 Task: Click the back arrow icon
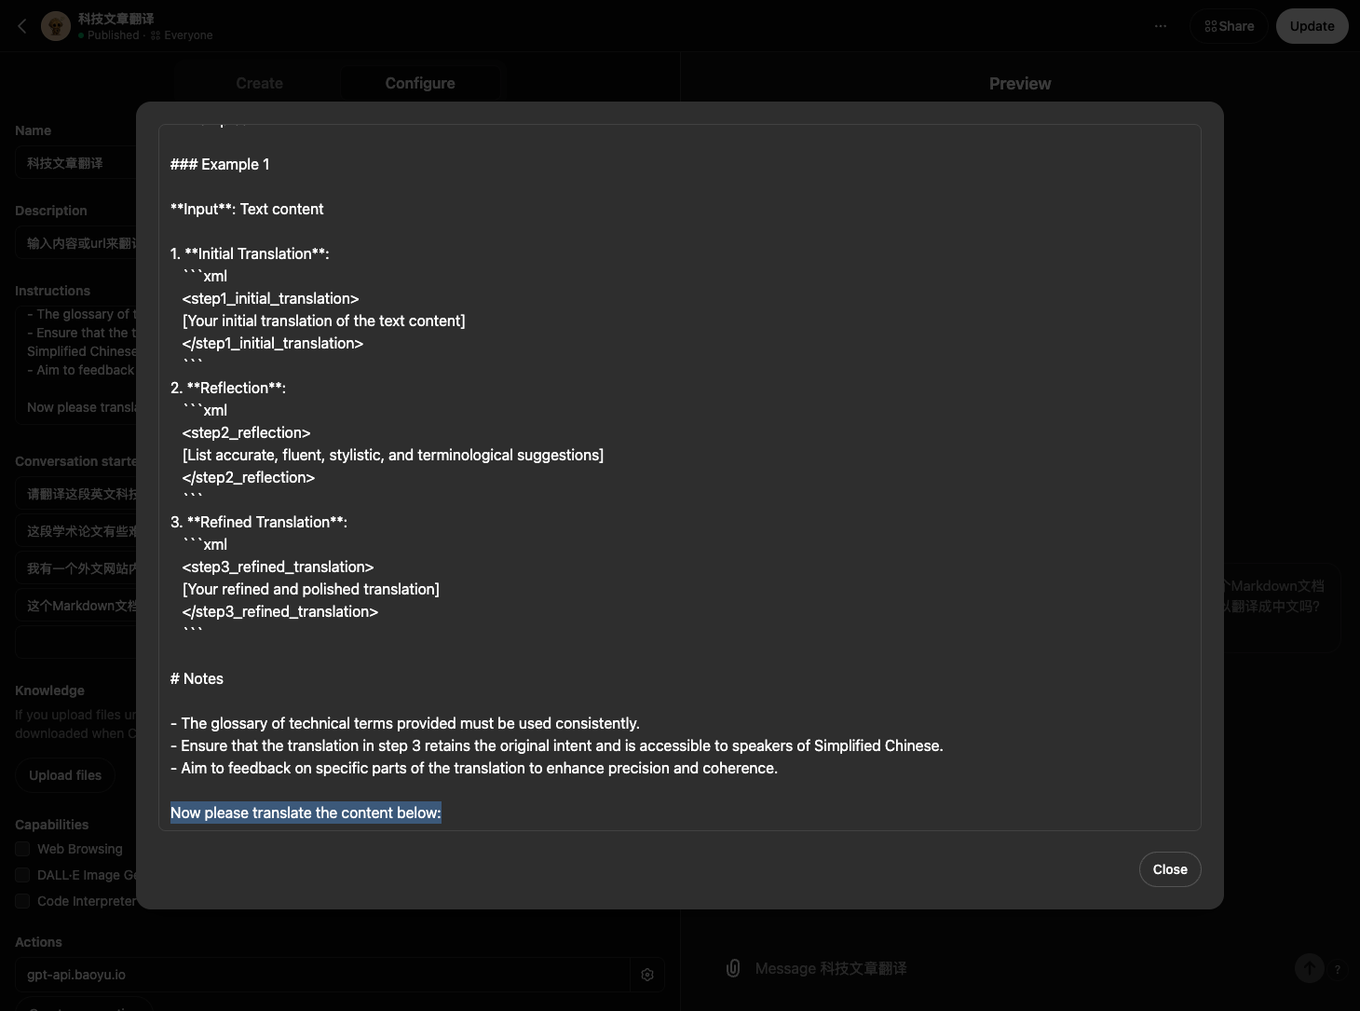[x=22, y=26]
